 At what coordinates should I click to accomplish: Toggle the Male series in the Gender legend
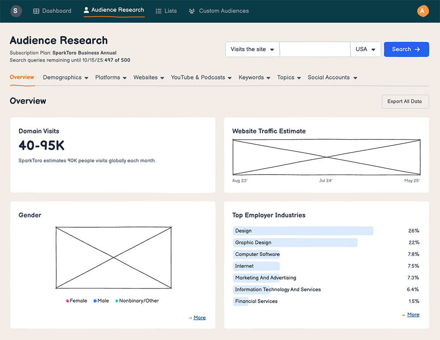click(101, 300)
